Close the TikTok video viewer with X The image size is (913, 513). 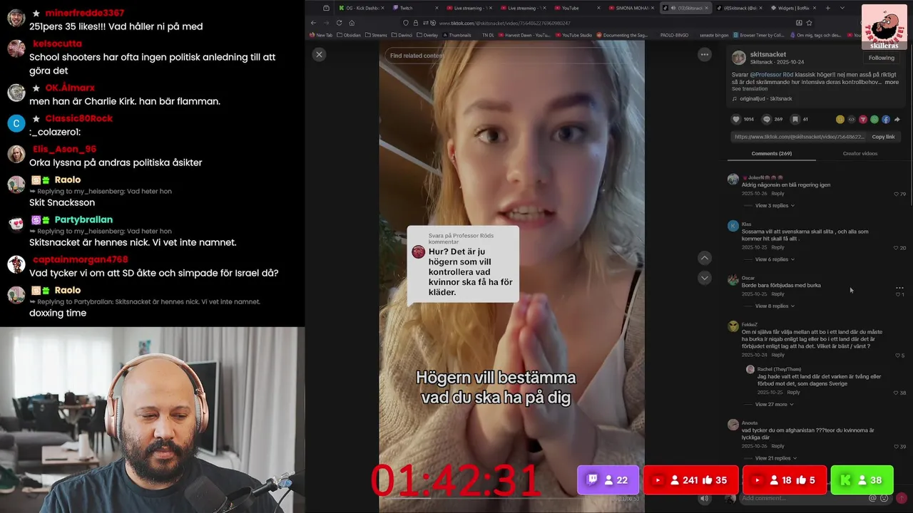click(x=319, y=54)
